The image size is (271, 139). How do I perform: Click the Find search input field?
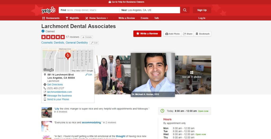tap(89, 10)
